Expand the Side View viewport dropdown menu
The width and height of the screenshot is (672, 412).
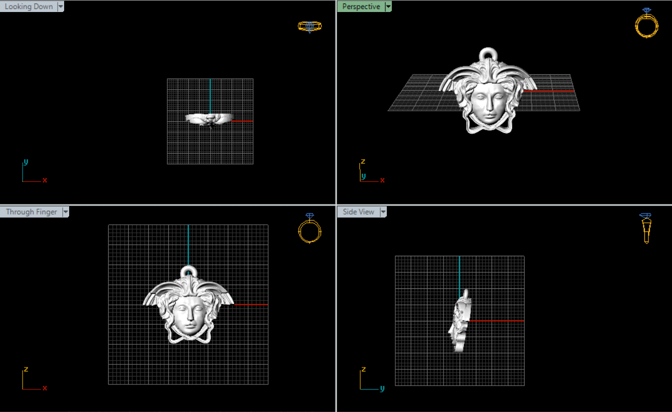coord(383,212)
